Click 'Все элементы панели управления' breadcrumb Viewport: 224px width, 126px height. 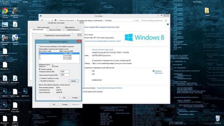click(x=90, y=21)
